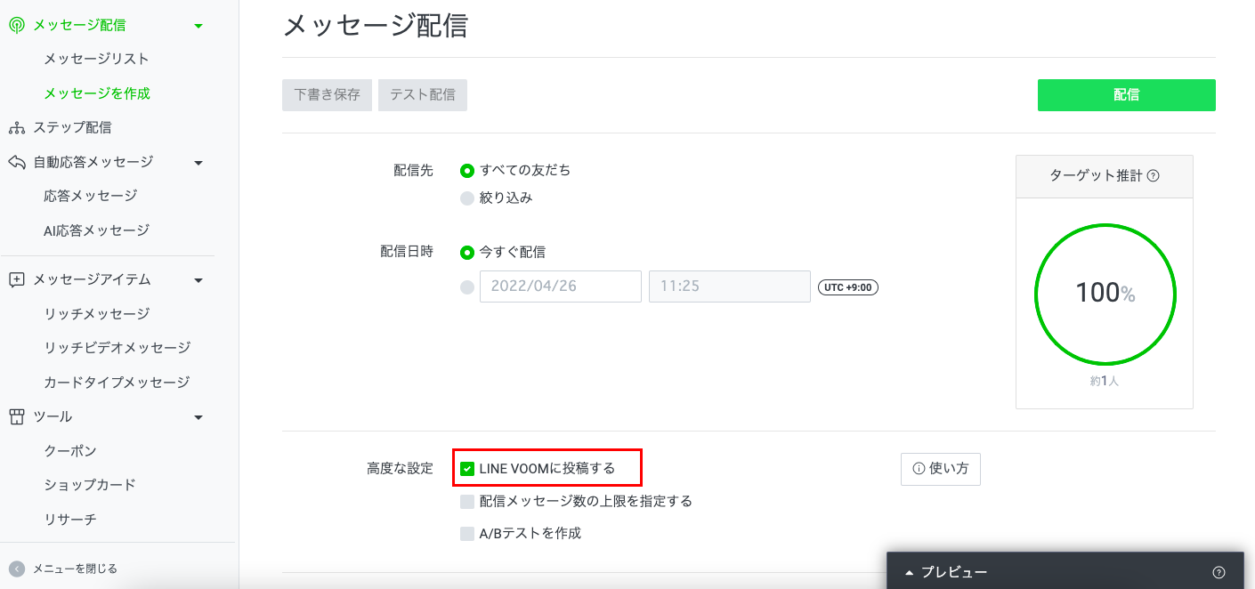The width and height of the screenshot is (1255, 589).
Task: Open the クーポン menu item
Action: [x=70, y=450]
